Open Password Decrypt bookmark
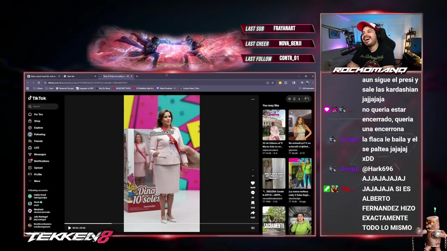The width and height of the screenshot is (447, 251). [65, 89]
